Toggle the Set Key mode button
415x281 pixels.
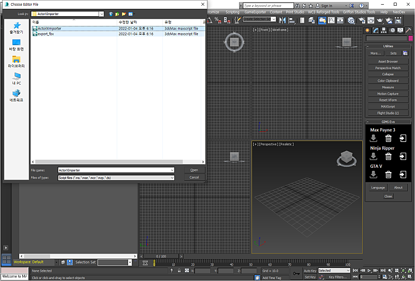click(310, 277)
